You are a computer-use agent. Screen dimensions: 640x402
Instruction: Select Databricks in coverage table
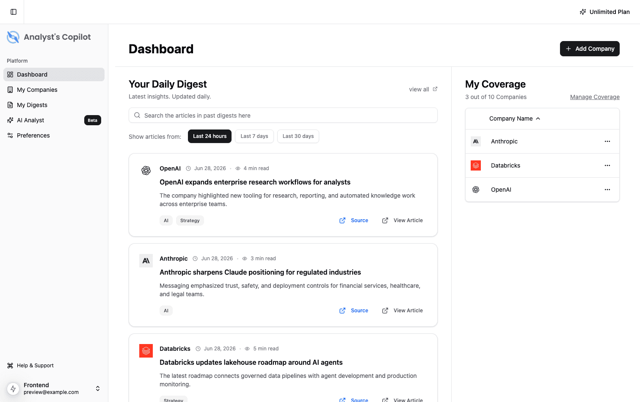[x=505, y=165]
